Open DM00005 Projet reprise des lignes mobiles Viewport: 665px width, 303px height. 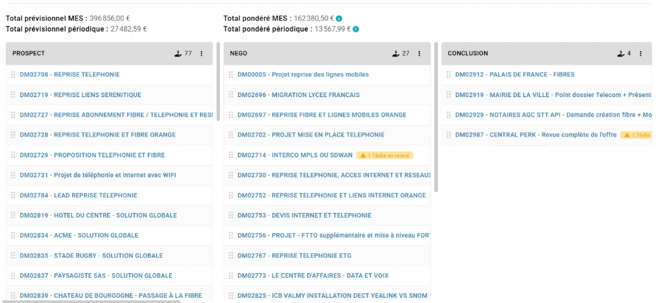303,74
